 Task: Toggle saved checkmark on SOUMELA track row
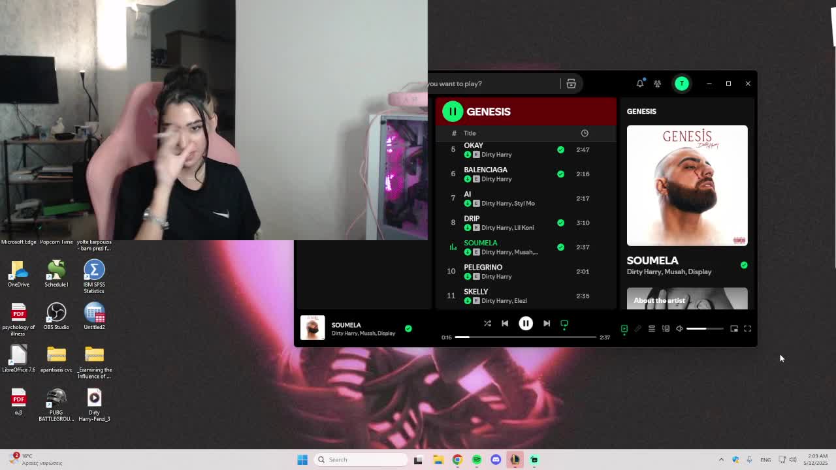point(560,247)
